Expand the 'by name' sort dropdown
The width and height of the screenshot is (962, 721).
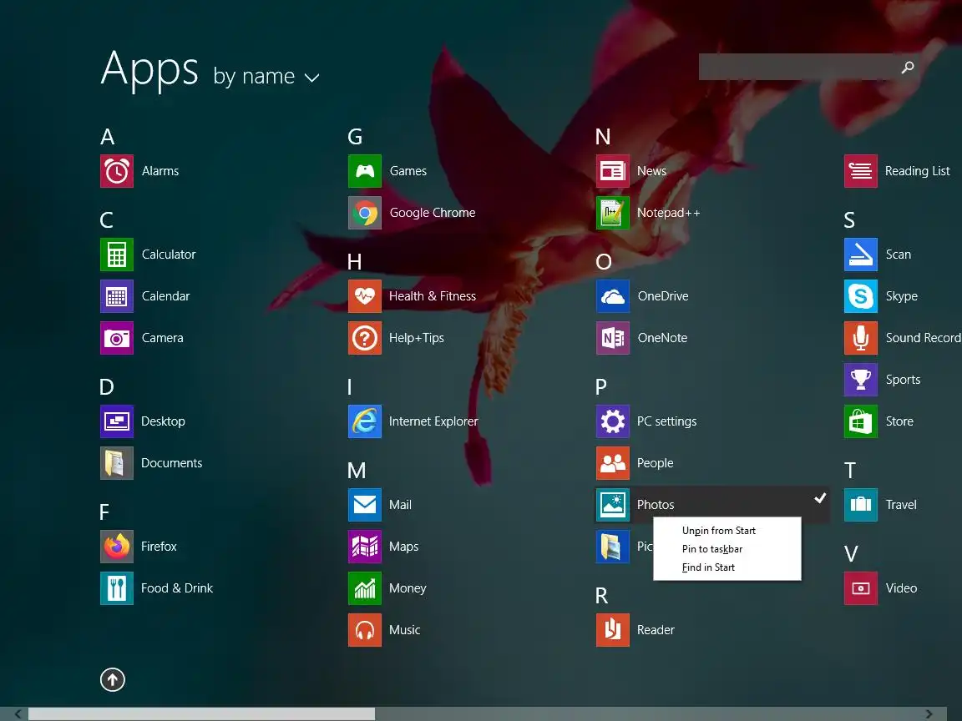[x=266, y=77]
